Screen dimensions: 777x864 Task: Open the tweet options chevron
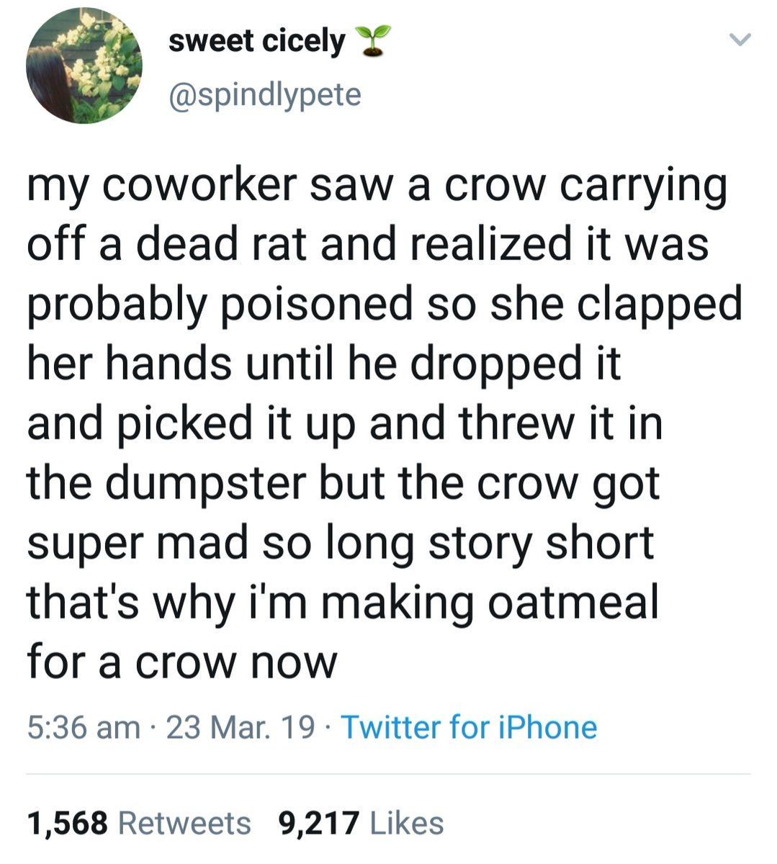tap(740, 42)
